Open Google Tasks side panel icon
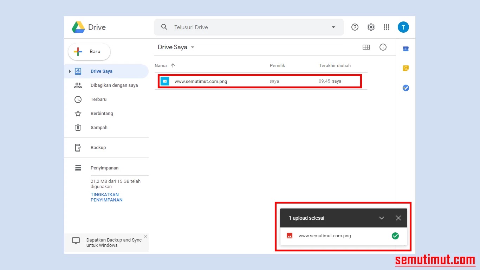This screenshot has height=270, width=480. [406, 88]
